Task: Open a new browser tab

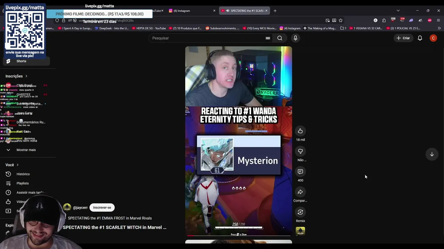Action: (275, 11)
